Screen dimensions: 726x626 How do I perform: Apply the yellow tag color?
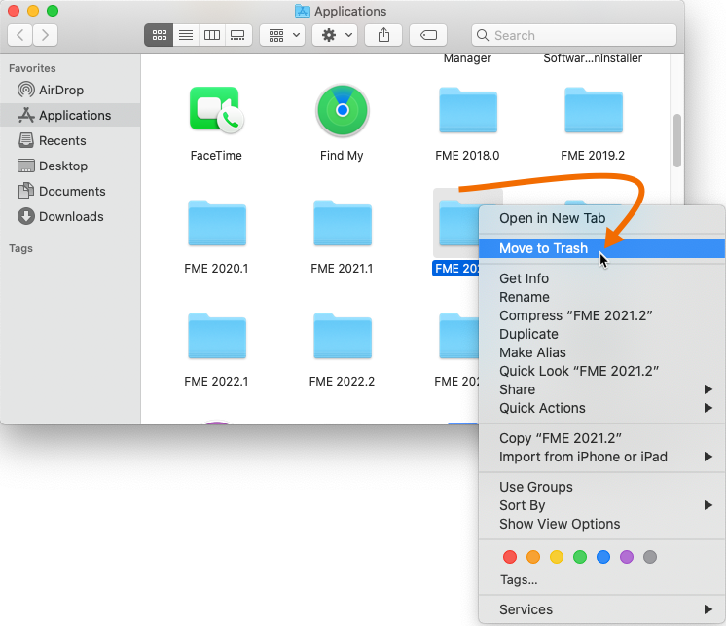(557, 557)
